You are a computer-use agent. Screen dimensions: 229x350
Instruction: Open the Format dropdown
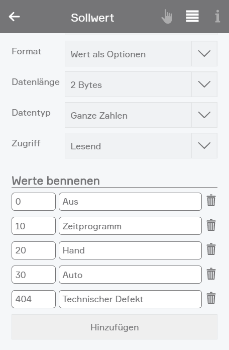pyautogui.click(x=141, y=54)
